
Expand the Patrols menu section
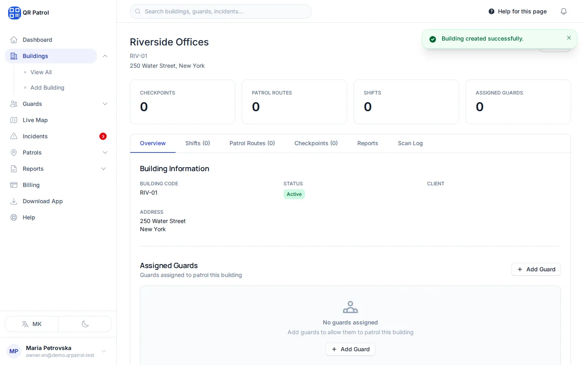coord(105,152)
